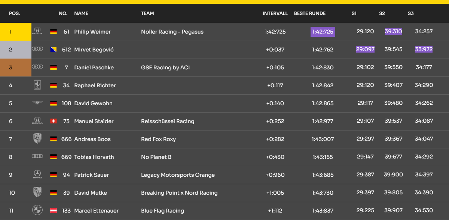Image resolution: width=449 pixels, height=220 pixels.
Task: Click the Breaking Point x Nord Racing team
Action: [x=179, y=193]
